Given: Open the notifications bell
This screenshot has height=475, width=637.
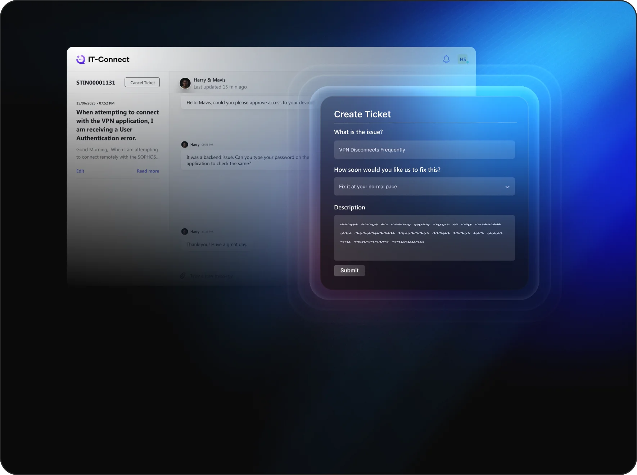Looking at the screenshot, I should [x=446, y=59].
